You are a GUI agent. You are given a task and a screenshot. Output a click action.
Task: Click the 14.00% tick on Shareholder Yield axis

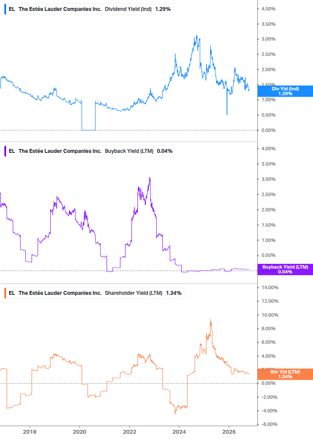(270, 287)
